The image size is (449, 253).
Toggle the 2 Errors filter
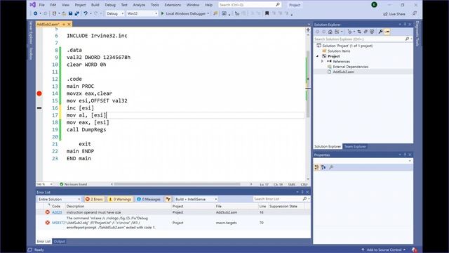tap(94, 199)
